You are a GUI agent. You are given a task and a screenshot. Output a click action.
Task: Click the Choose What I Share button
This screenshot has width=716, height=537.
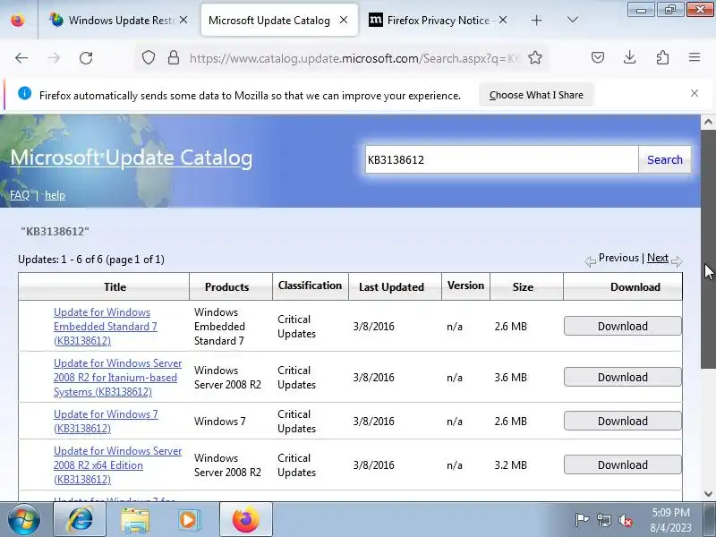[536, 95]
